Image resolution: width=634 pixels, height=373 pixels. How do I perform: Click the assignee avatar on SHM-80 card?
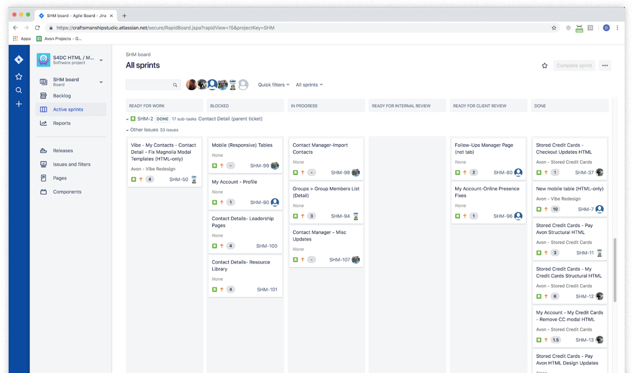[x=518, y=172]
